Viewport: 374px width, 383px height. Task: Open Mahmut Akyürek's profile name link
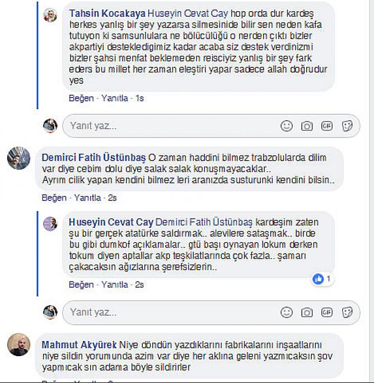[x=79, y=345]
